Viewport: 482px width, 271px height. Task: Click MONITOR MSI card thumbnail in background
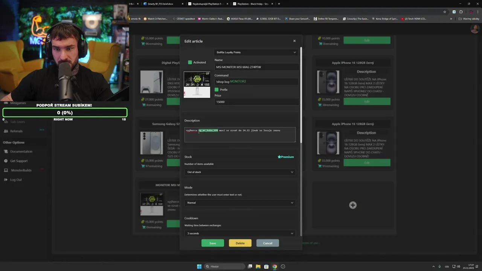[x=152, y=204]
